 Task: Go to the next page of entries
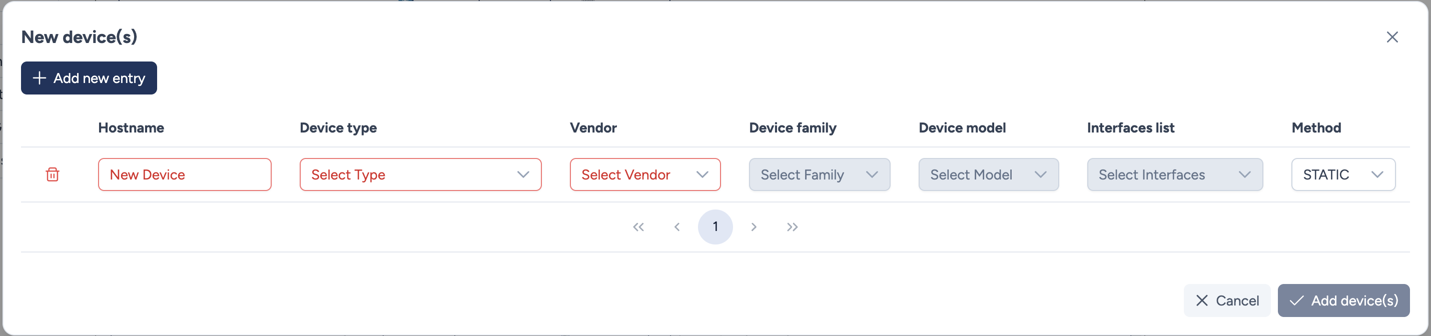753,226
